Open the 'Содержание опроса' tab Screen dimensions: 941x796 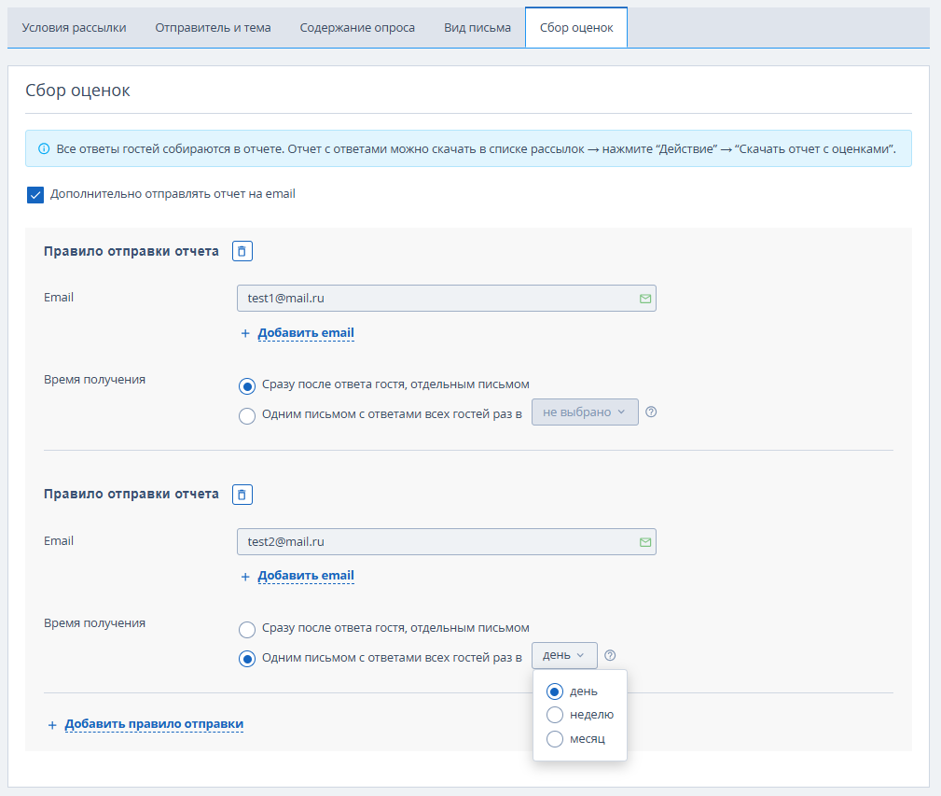tap(357, 28)
